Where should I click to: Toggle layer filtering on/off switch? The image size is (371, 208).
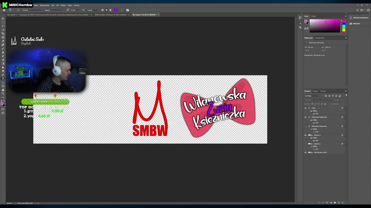pyautogui.click(x=346, y=96)
